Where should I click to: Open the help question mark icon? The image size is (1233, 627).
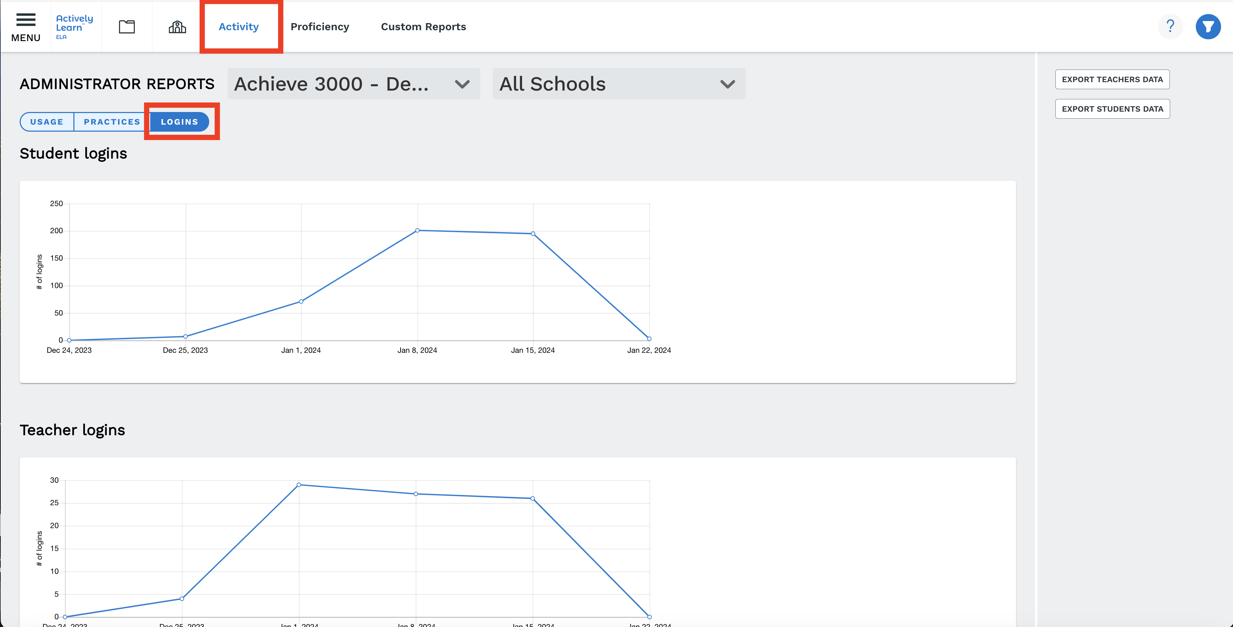pos(1170,26)
